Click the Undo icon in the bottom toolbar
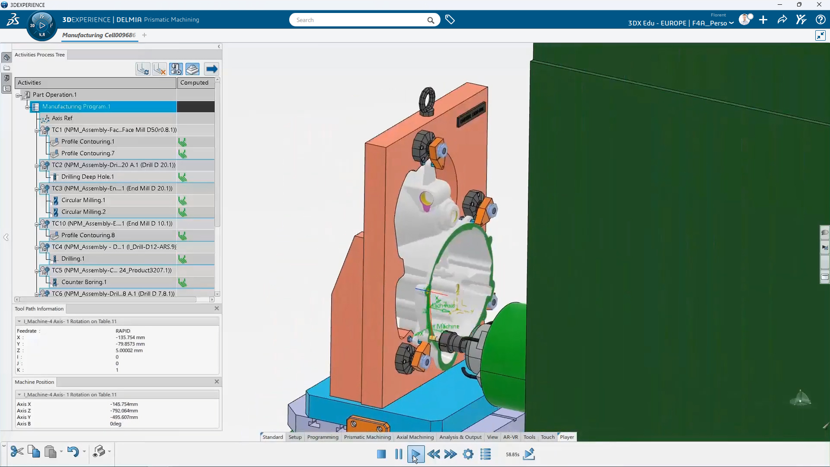Screen dimensions: 830x467 coord(73,452)
